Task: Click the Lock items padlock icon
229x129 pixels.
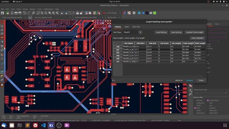Action: [77, 13]
